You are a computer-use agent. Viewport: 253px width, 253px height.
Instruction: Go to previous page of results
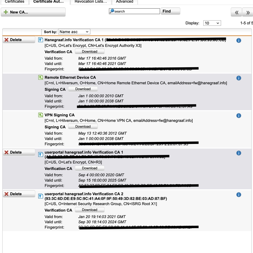236,12
